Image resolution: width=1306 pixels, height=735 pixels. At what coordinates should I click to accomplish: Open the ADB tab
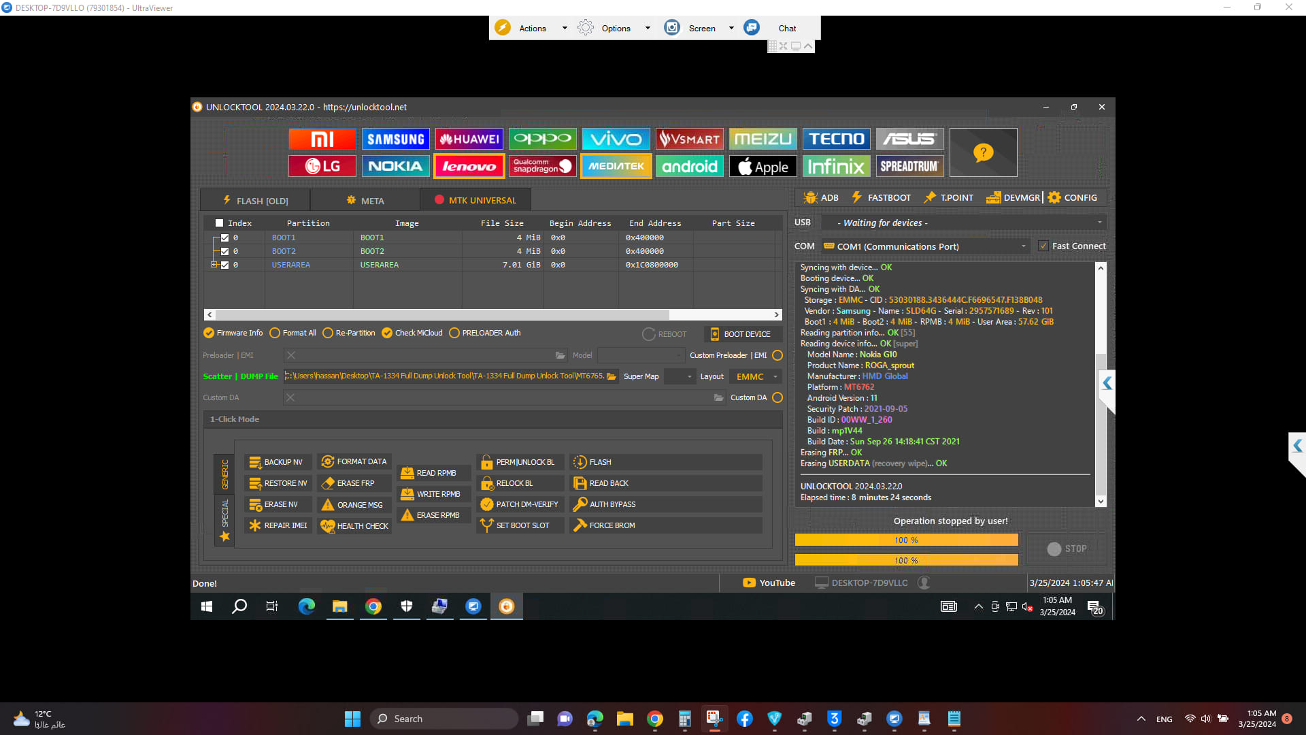point(820,197)
